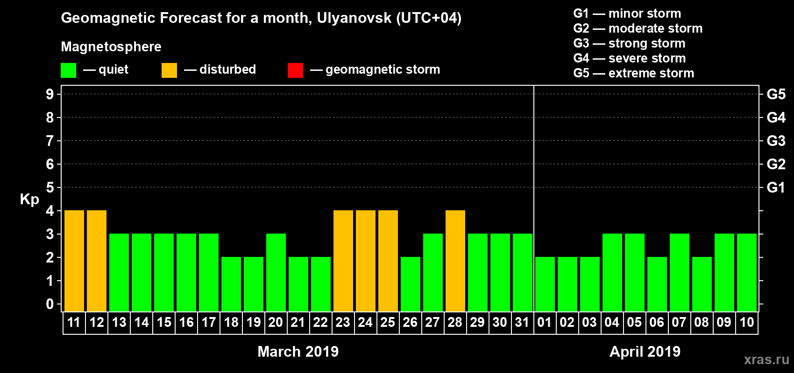Click date label 17 on axis
Image resolution: width=794 pixels, height=373 pixels.
(209, 322)
